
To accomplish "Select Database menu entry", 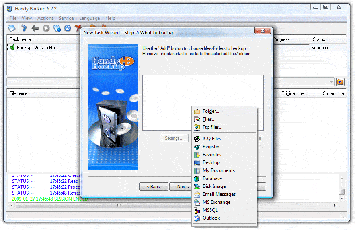I will click(x=224, y=178).
